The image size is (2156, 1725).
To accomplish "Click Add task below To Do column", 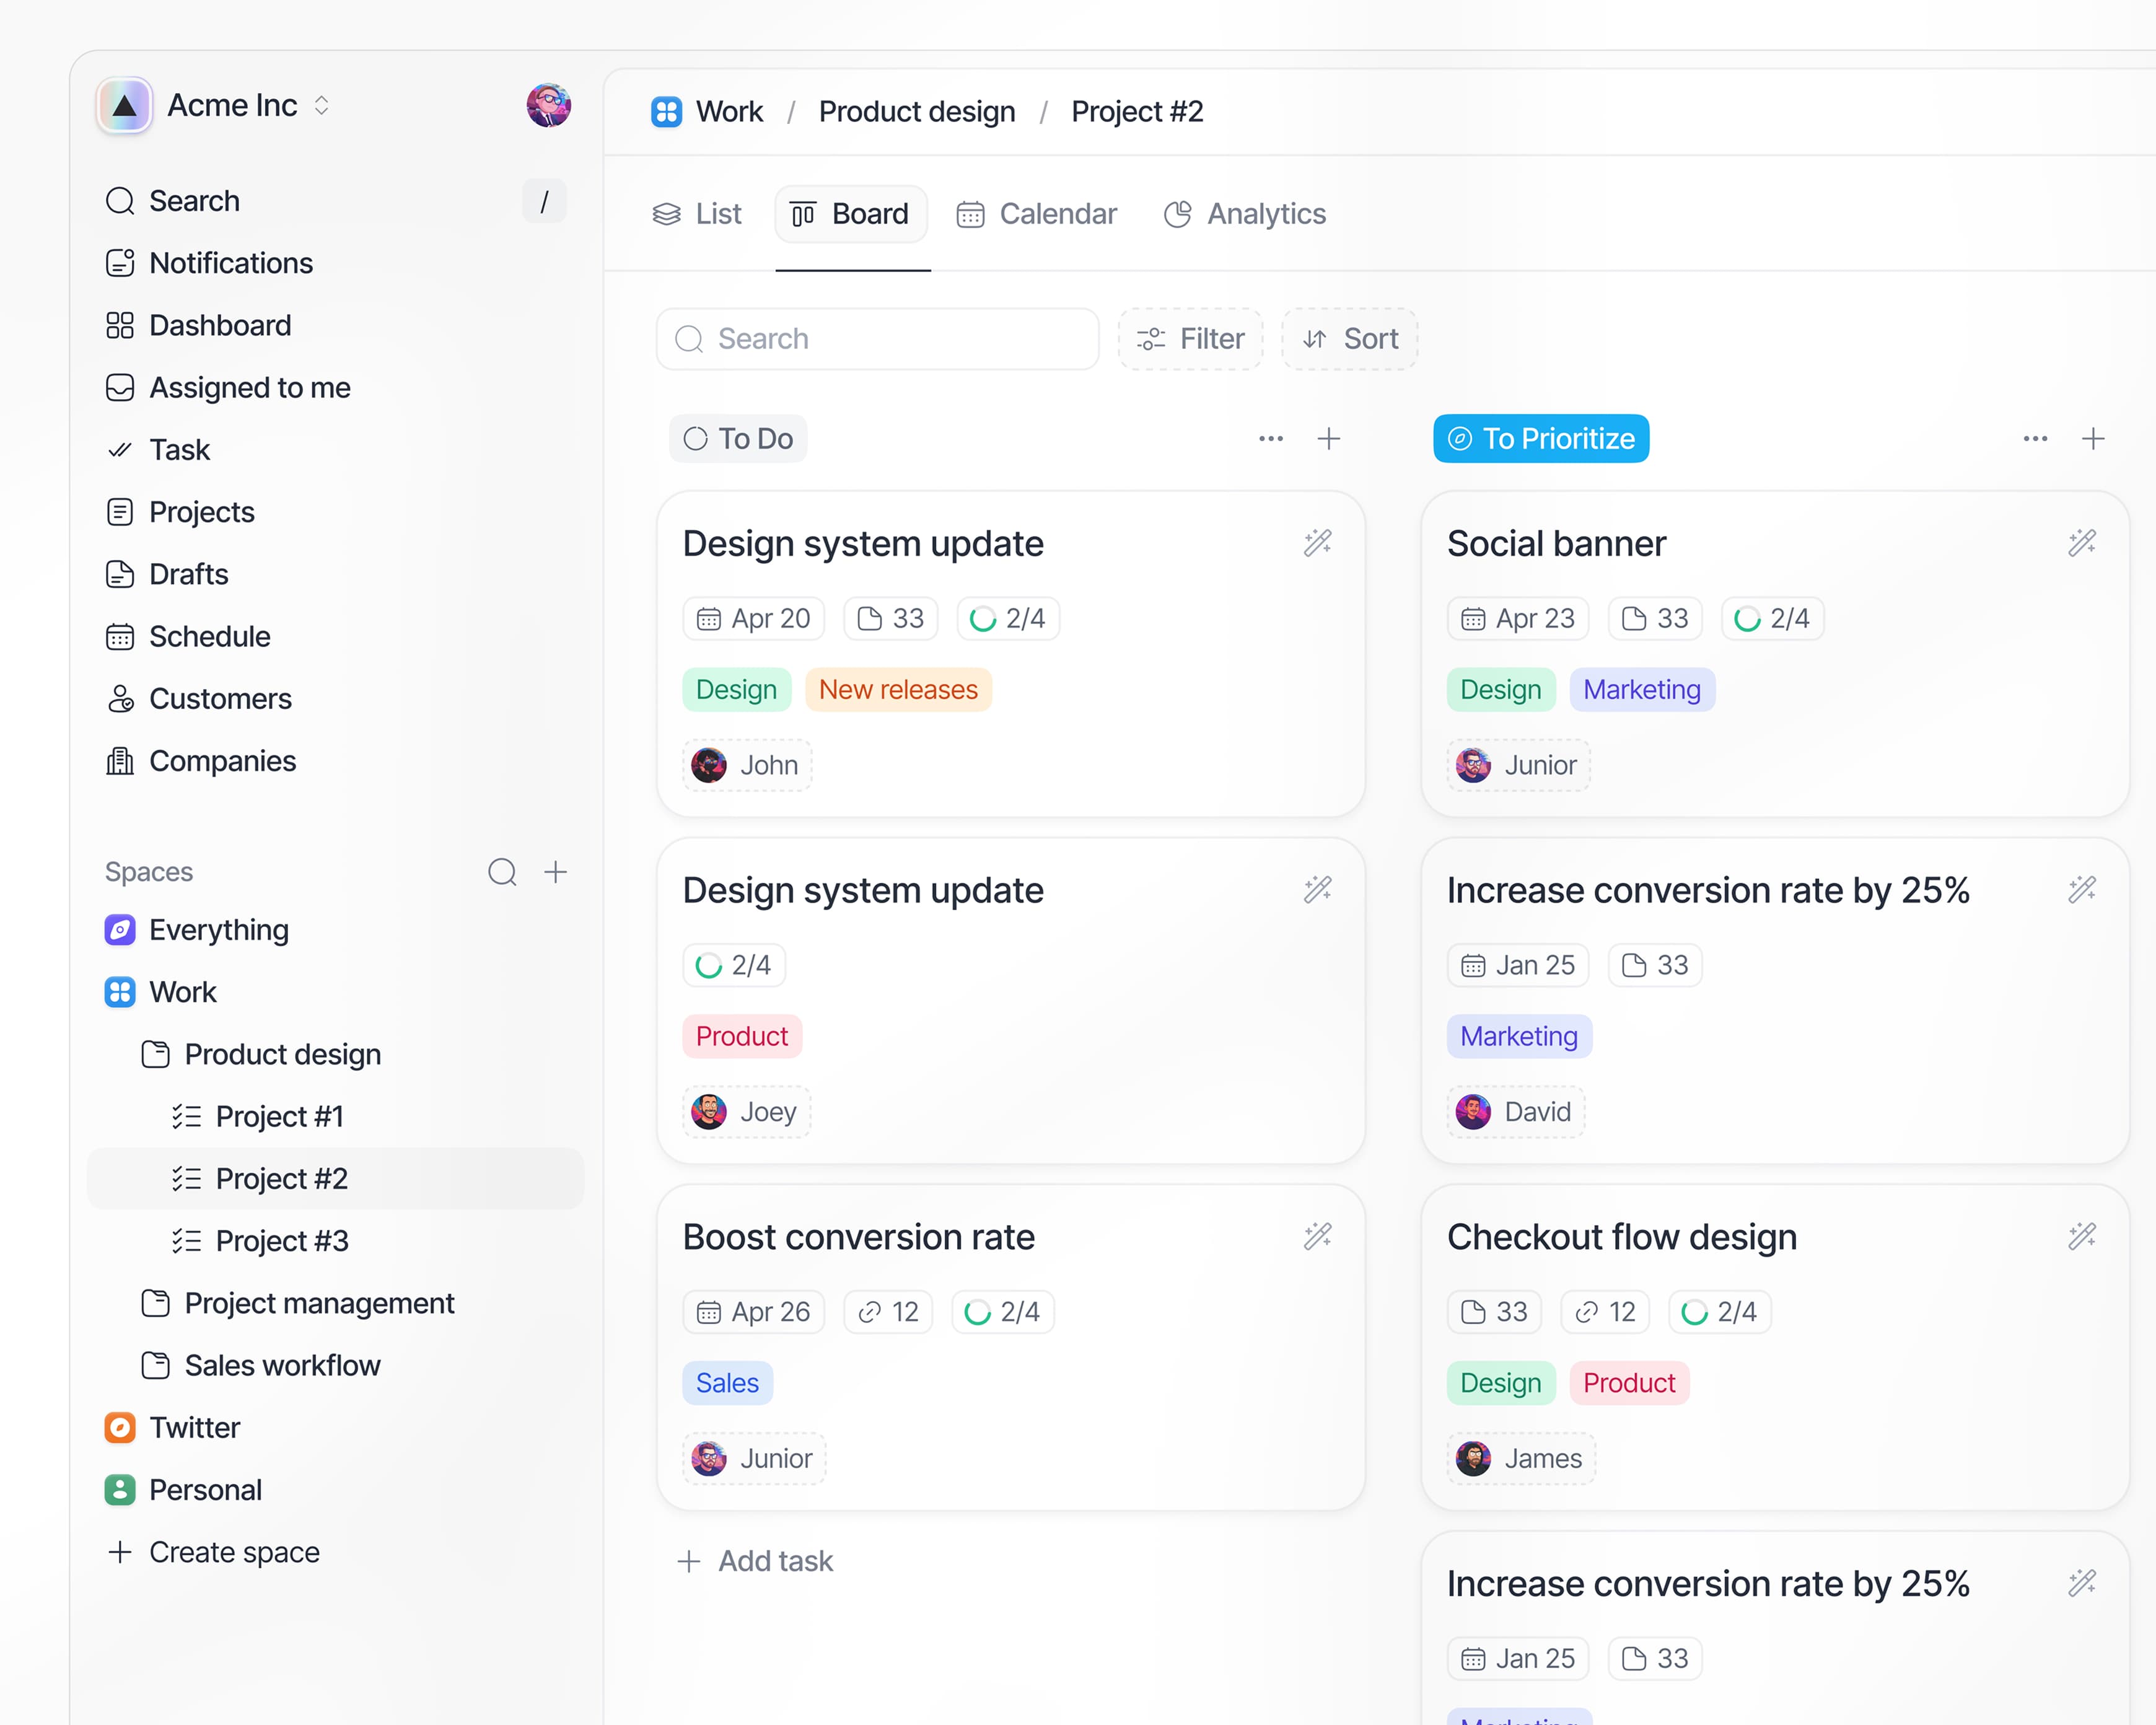I will tap(755, 1561).
